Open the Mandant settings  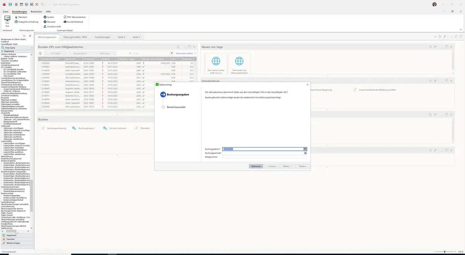(21, 17)
